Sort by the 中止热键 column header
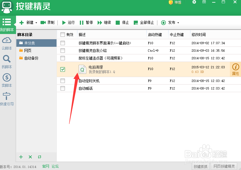Screen dimensions: 241x170 pyautogui.click(x=177, y=35)
